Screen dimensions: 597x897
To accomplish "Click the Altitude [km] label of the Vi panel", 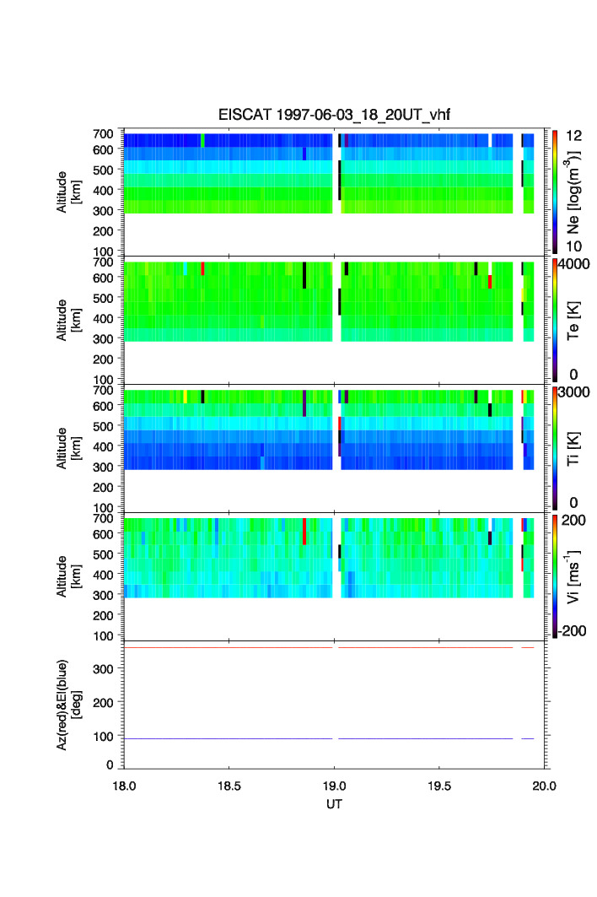I will (x=68, y=576).
